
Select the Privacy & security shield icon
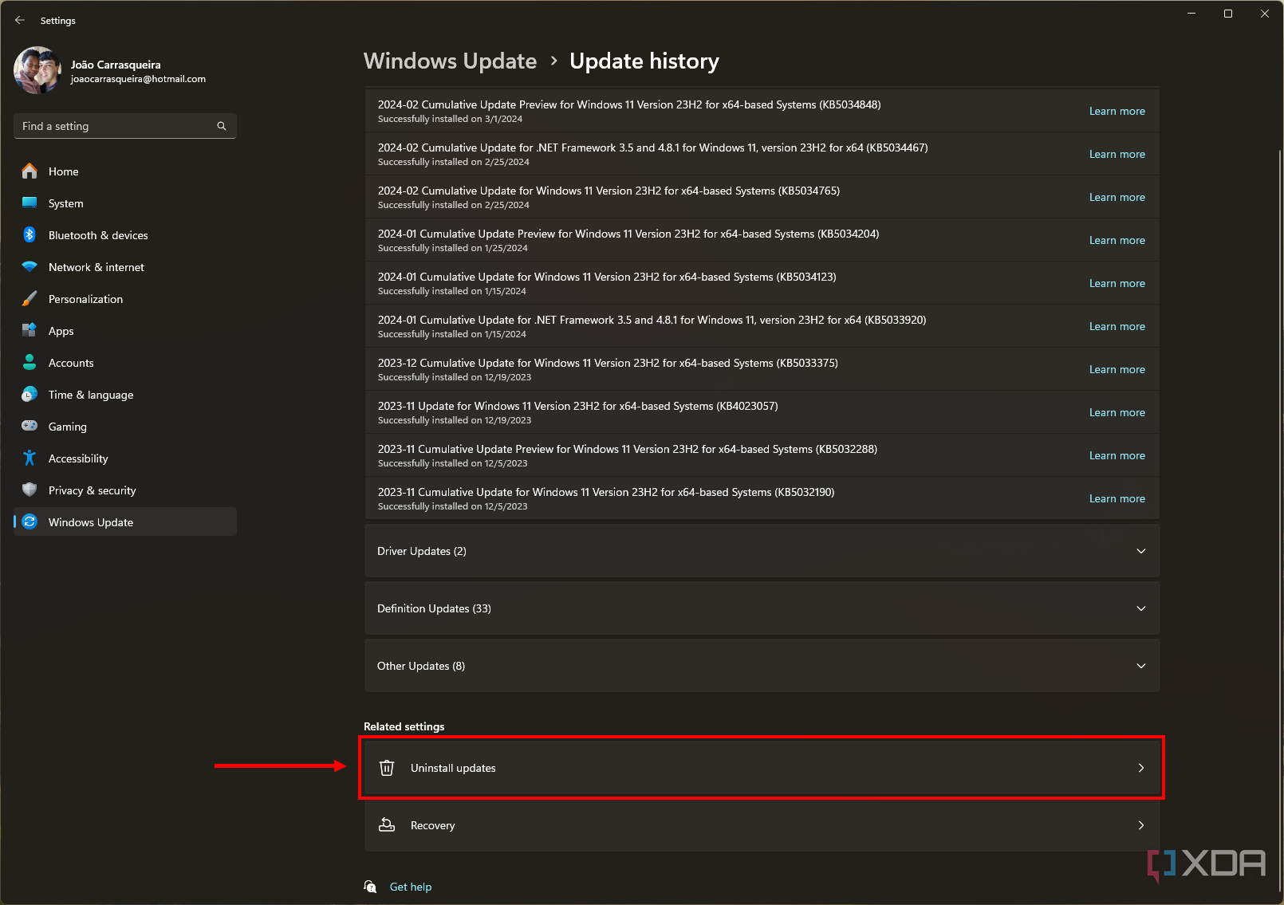(x=30, y=490)
